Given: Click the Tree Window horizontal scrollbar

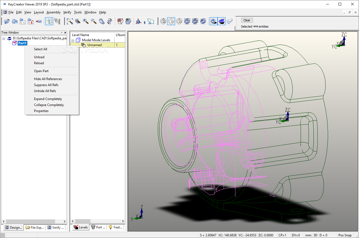Looking at the screenshot, I should pos(34,221).
